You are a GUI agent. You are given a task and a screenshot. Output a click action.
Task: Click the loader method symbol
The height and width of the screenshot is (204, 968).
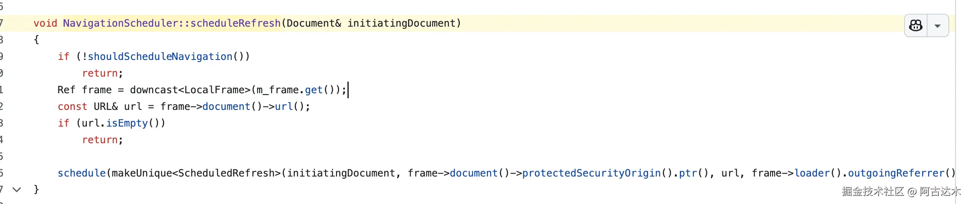click(812, 173)
